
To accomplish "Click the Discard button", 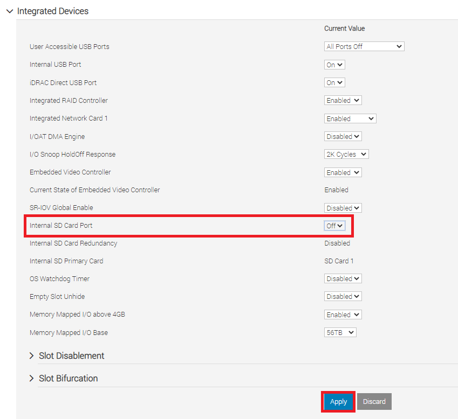I will click(374, 401).
